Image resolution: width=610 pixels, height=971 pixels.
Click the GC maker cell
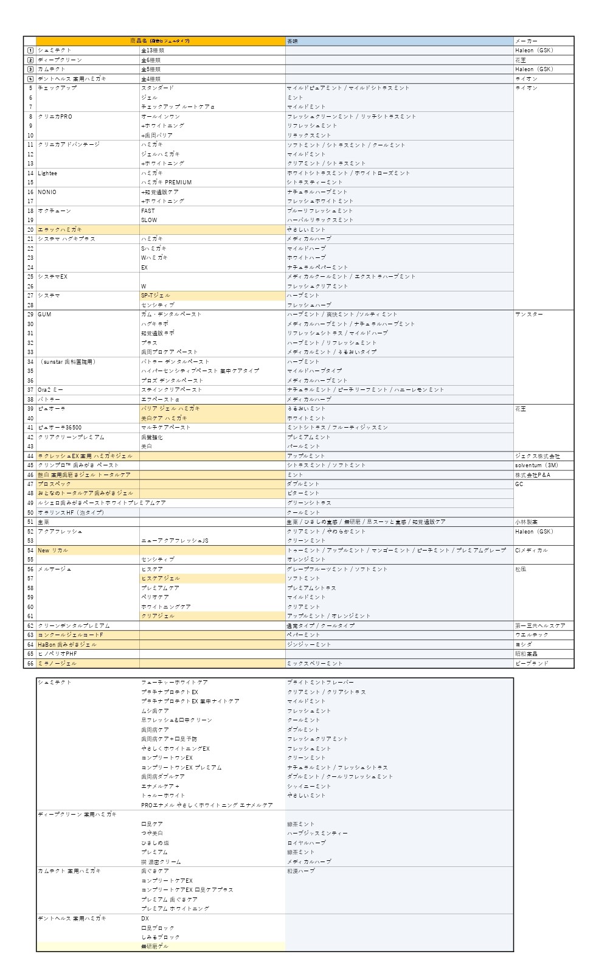coord(544,484)
